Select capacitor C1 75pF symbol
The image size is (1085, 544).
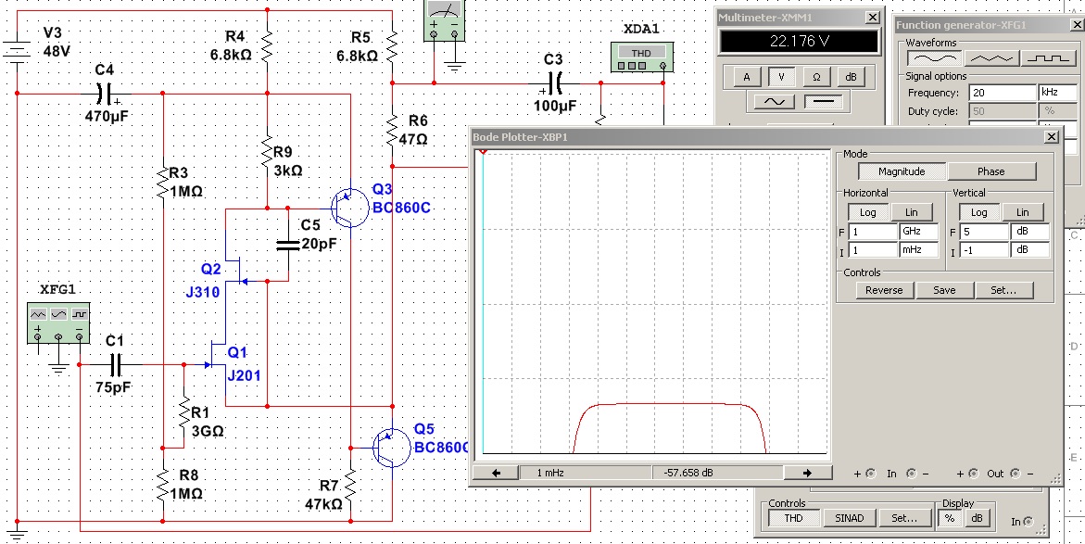pyautogui.click(x=114, y=364)
